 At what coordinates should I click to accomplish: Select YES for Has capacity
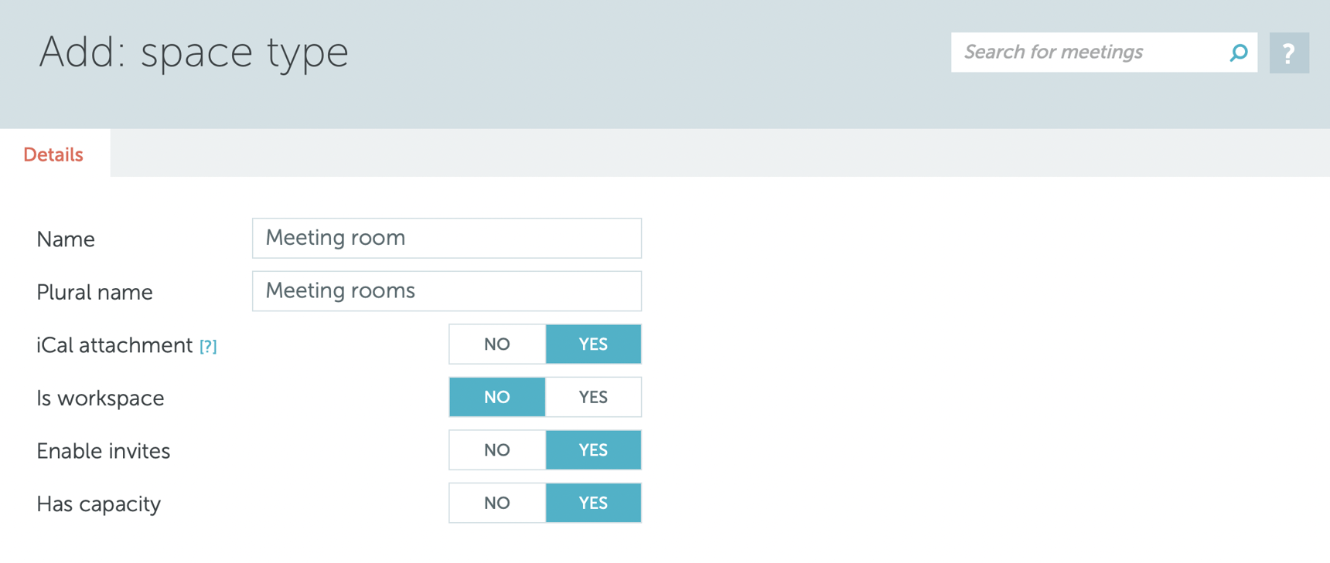coord(593,502)
